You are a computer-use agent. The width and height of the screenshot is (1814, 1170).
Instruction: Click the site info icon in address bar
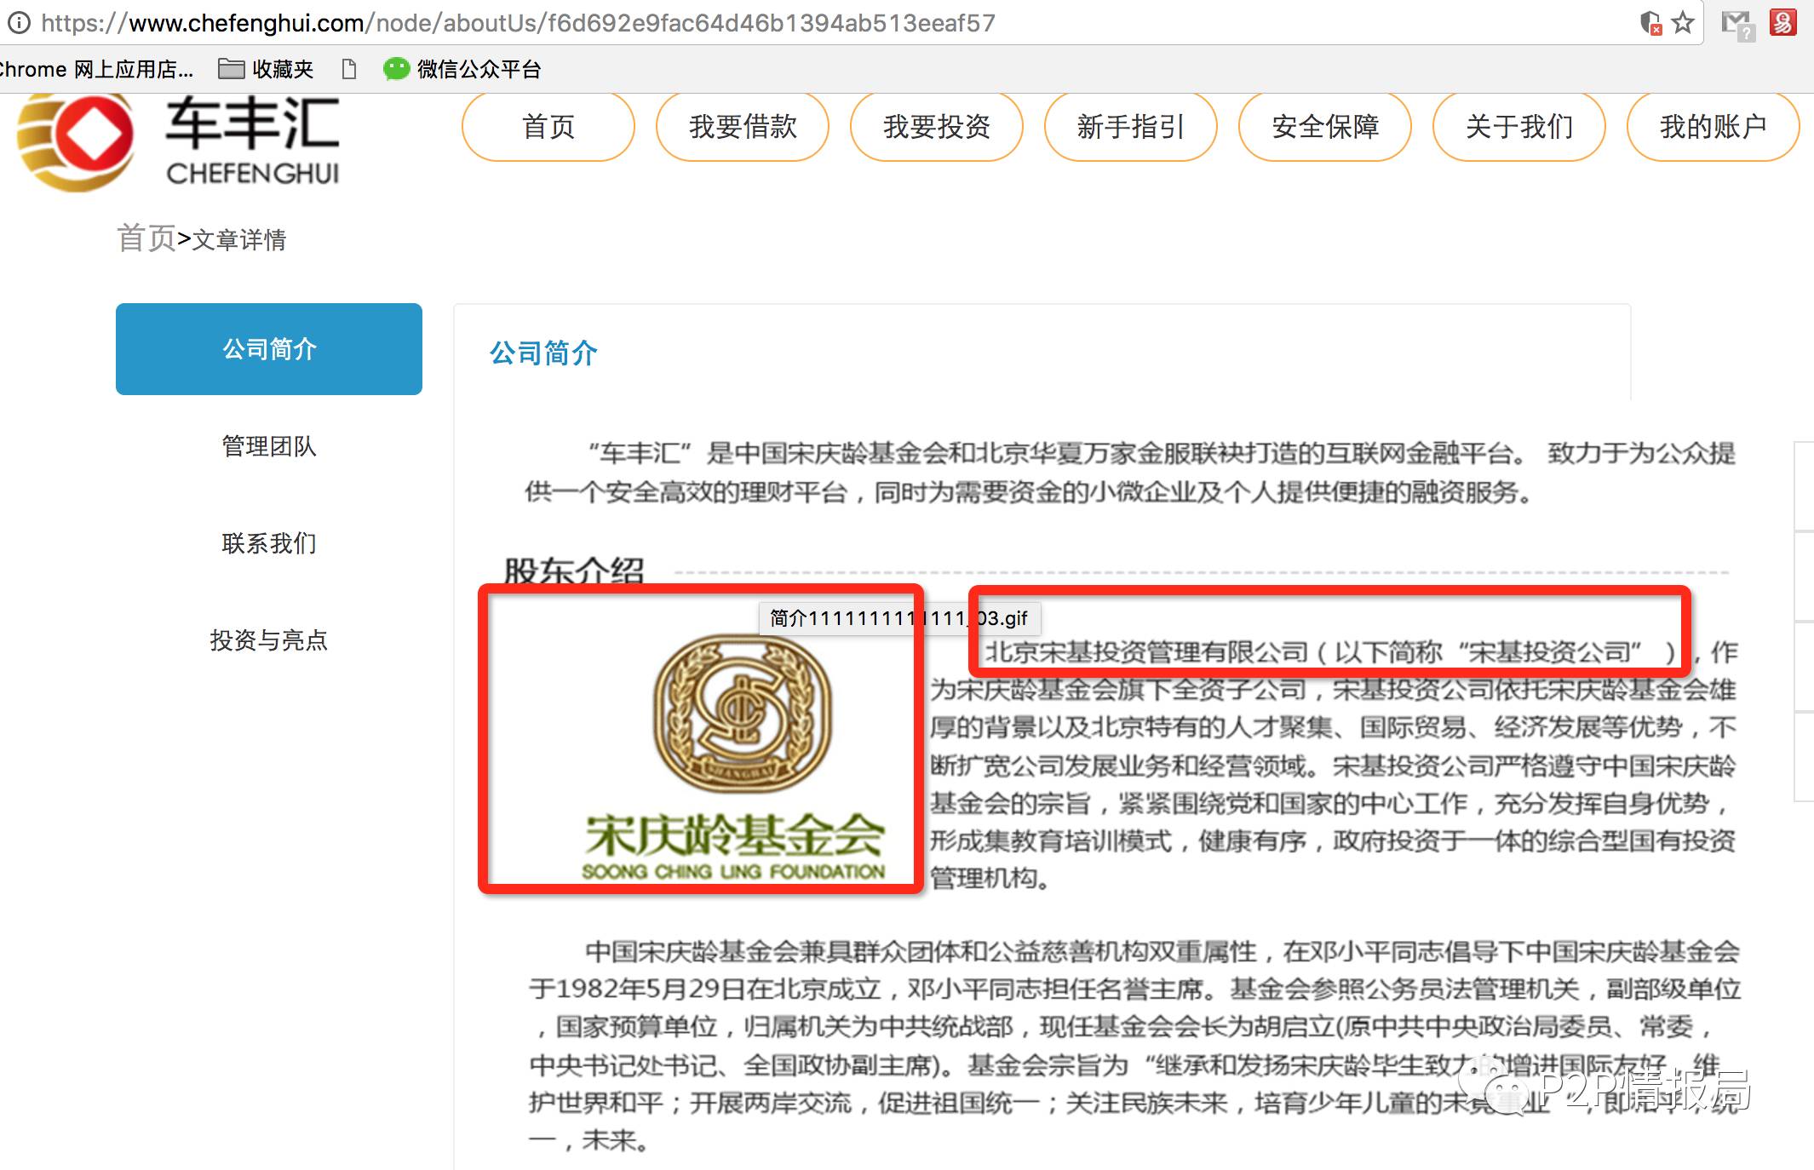[19, 23]
